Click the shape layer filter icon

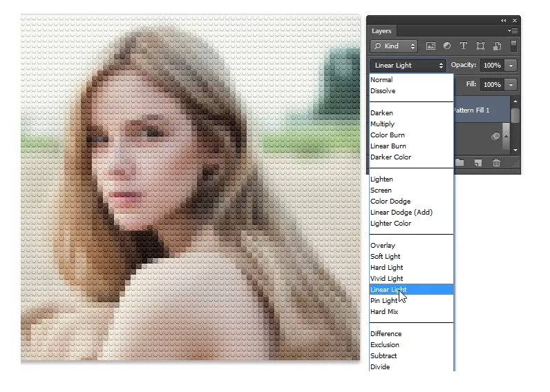(480, 46)
